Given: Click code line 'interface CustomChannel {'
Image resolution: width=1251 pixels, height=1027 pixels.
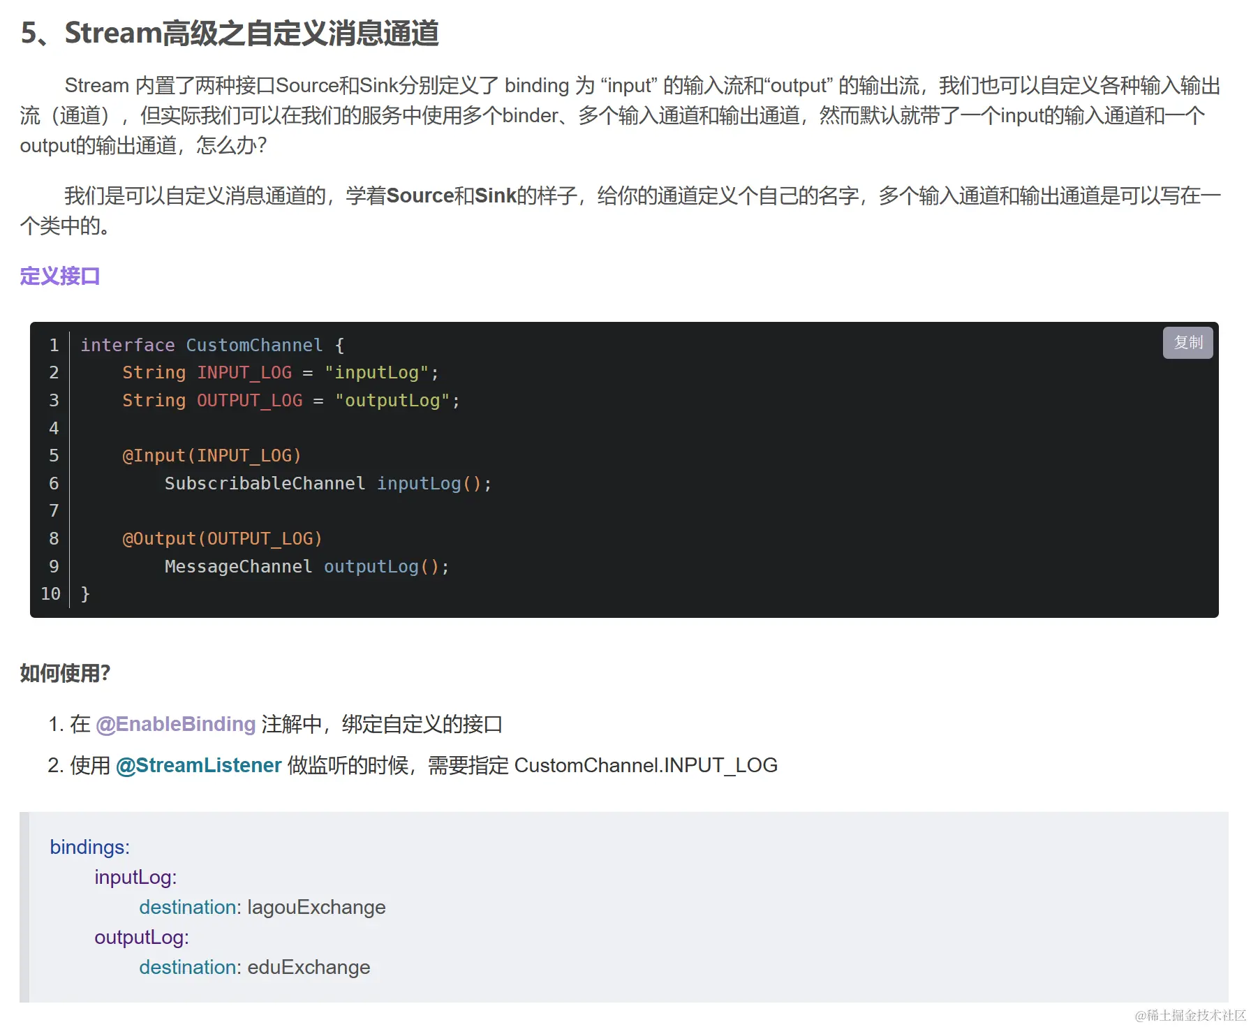Looking at the screenshot, I should (x=212, y=345).
